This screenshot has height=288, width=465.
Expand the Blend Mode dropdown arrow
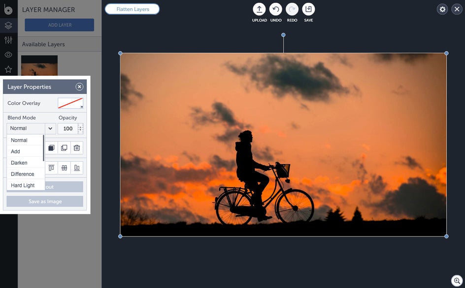(x=50, y=128)
